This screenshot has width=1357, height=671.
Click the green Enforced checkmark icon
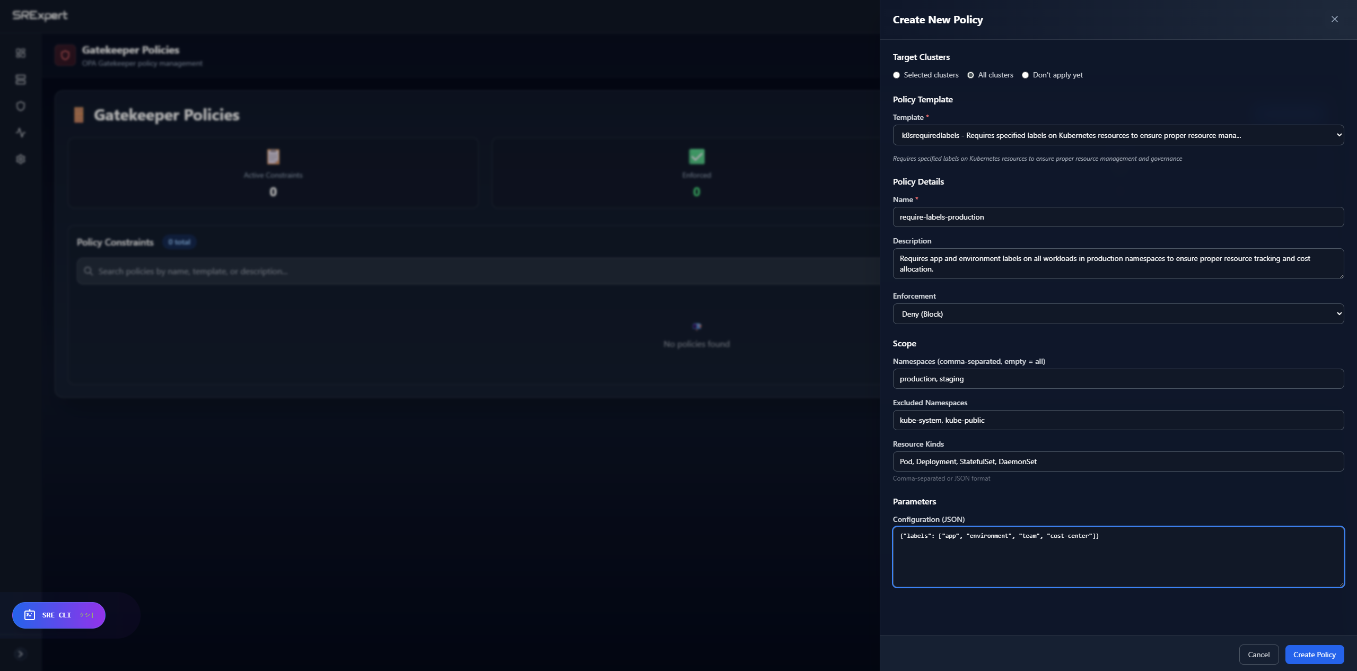pyautogui.click(x=696, y=156)
